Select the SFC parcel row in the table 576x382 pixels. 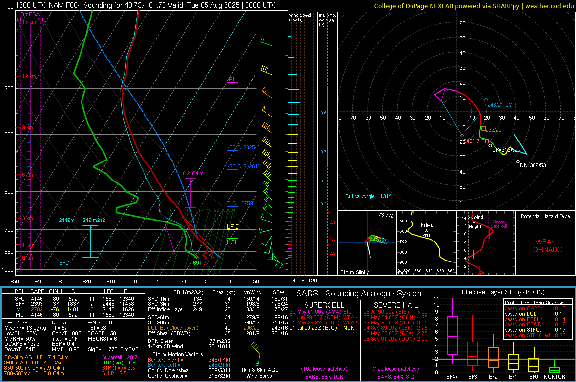pyautogui.click(x=74, y=299)
